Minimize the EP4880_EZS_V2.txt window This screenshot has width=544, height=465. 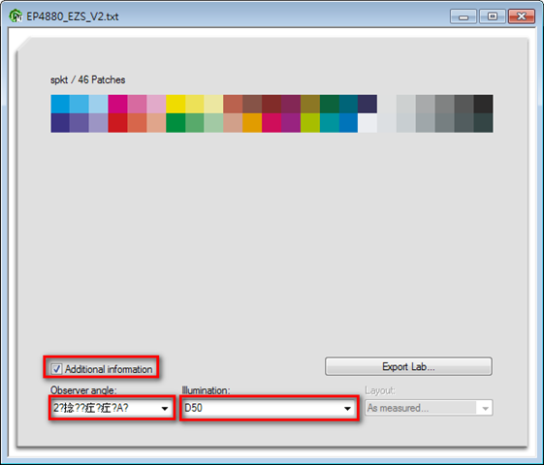pyautogui.click(x=464, y=16)
